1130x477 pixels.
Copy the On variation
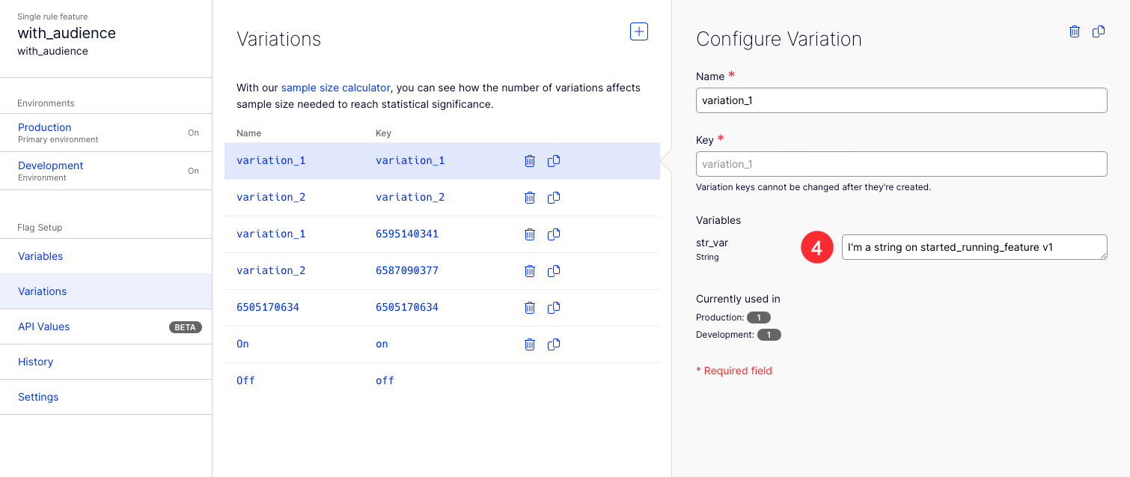(x=554, y=344)
